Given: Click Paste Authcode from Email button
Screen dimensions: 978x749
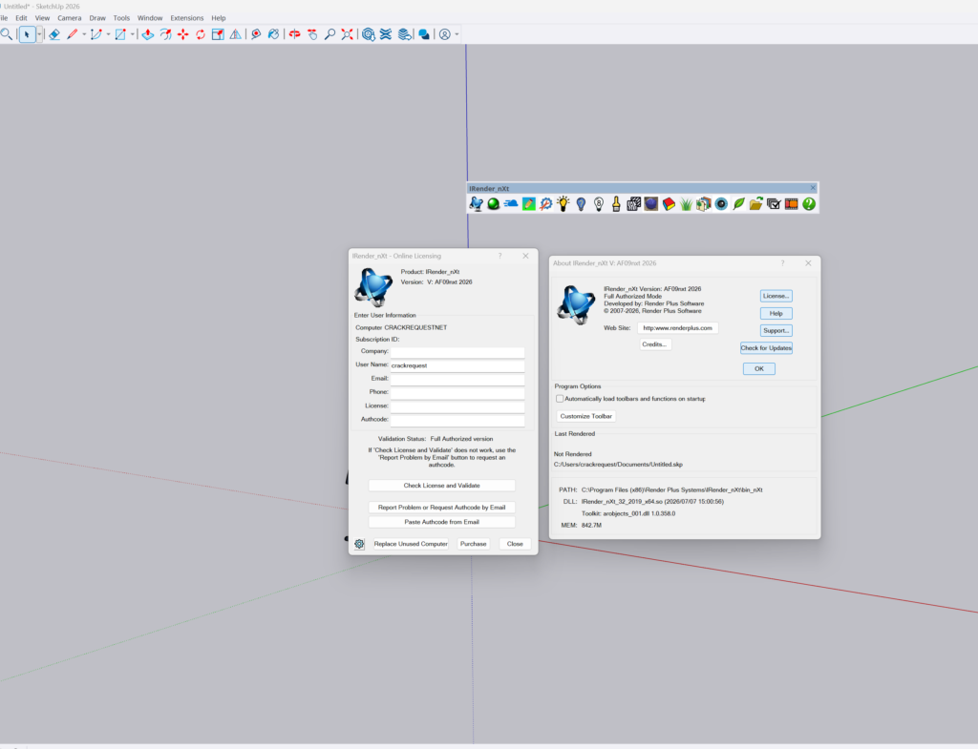Looking at the screenshot, I should tap(441, 522).
